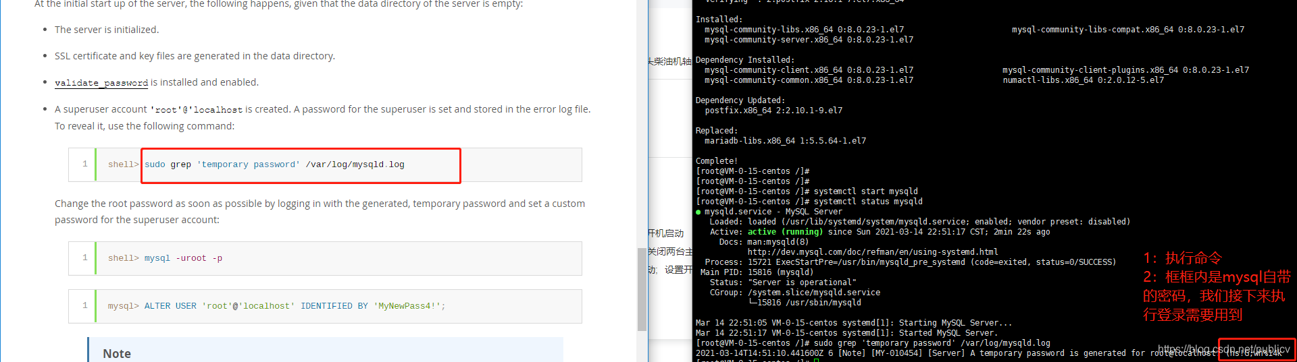The image size is (1297, 362).
Task: Click line number 1 of the grep code block
Action: [85, 164]
